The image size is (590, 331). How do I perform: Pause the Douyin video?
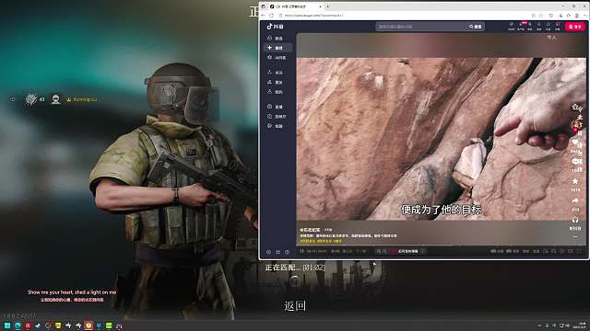[301, 251]
